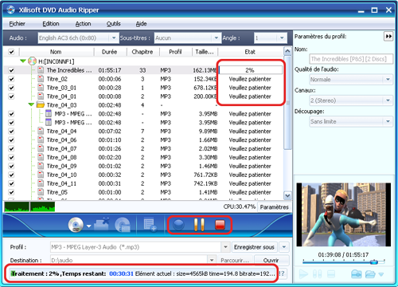This screenshot has width=398, height=287.
Task: Click the file icon of Titre_05
Action: pos(41,192)
